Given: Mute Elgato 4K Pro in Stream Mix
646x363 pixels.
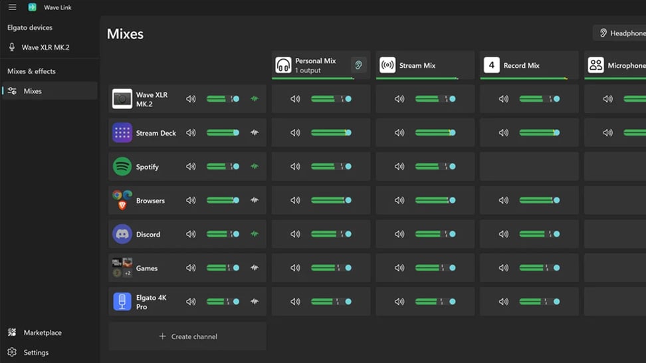Looking at the screenshot, I should tap(399, 302).
